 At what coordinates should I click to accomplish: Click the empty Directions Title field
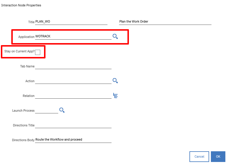(x=73, y=125)
